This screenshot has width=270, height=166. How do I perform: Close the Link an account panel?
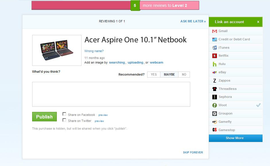coord(258,22)
